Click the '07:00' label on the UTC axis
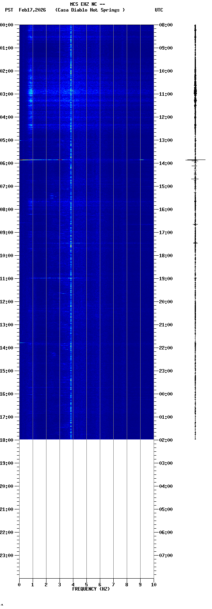This screenshot has width=212, height=609. click(x=166, y=555)
